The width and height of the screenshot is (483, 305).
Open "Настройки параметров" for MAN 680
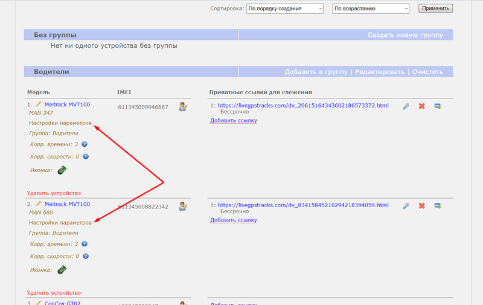click(x=60, y=222)
